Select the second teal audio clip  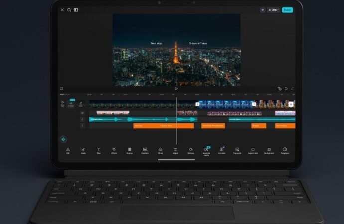pos(262,119)
